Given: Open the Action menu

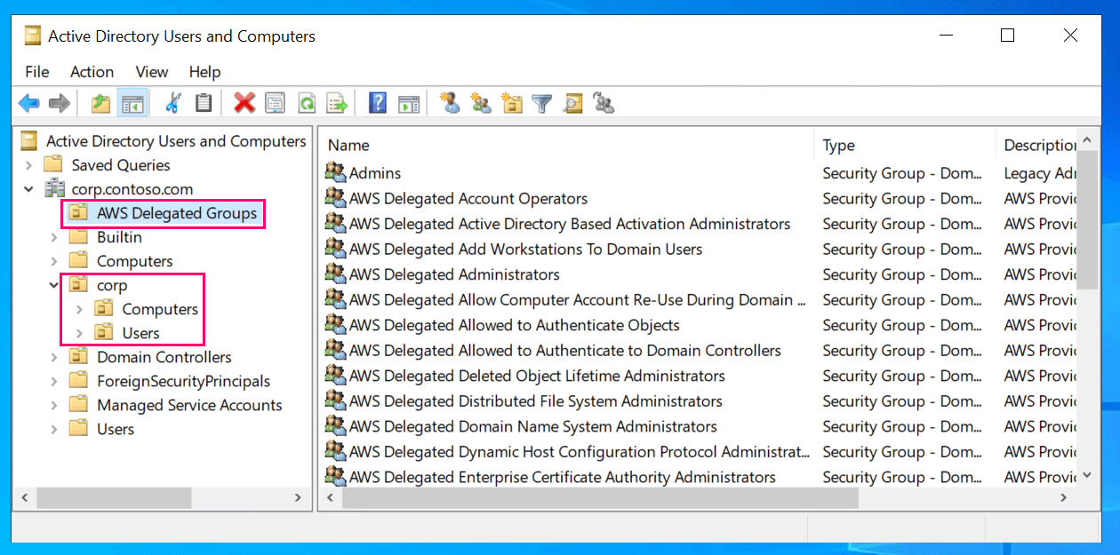Looking at the screenshot, I should 92,72.
